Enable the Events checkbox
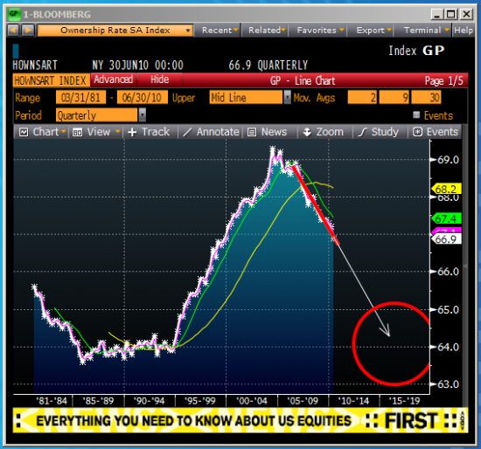The image size is (481, 449). point(416,115)
